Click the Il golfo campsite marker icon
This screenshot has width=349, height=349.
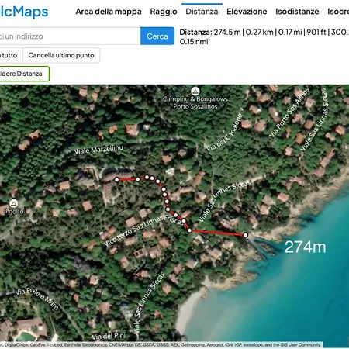coord(14,203)
